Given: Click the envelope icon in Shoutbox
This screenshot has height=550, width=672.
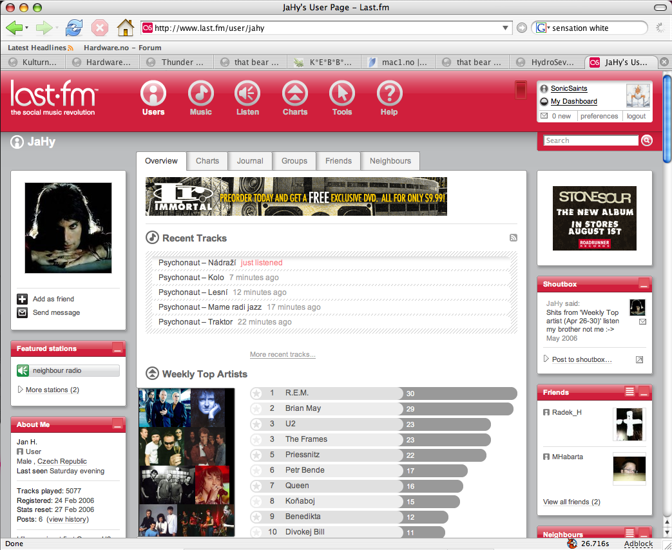Looking at the screenshot, I should point(642,321).
